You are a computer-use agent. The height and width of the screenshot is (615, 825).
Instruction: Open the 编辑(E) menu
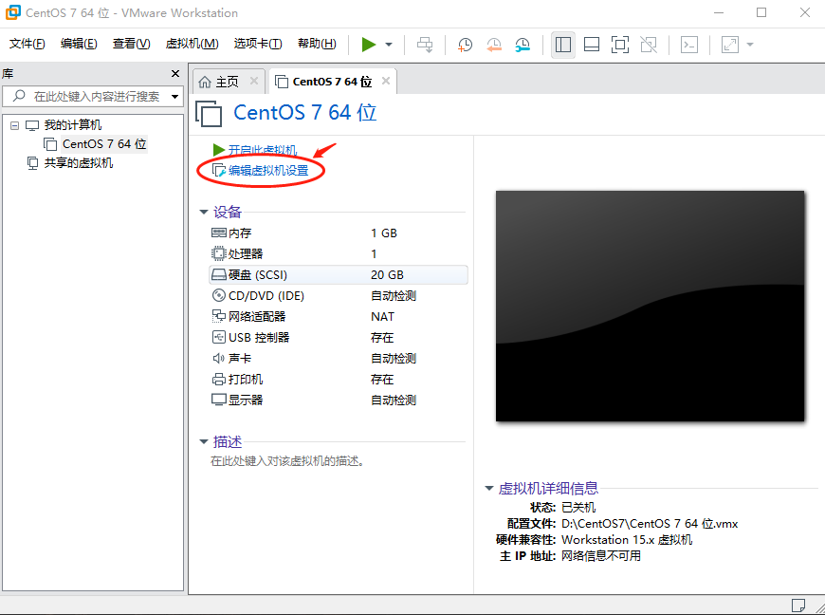coord(79,44)
